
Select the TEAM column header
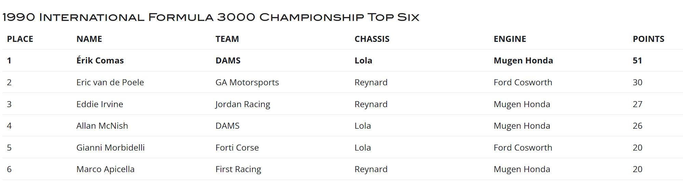(x=227, y=39)
